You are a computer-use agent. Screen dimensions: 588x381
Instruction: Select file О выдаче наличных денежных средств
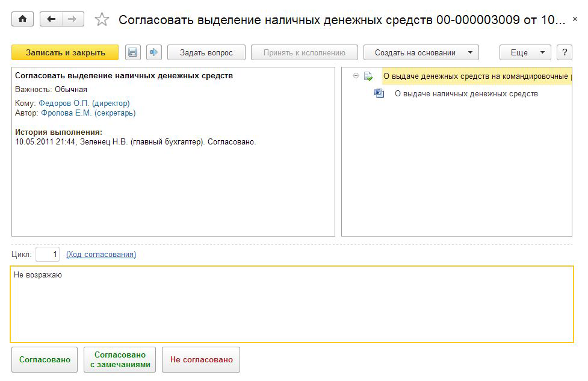click(466, 94)
